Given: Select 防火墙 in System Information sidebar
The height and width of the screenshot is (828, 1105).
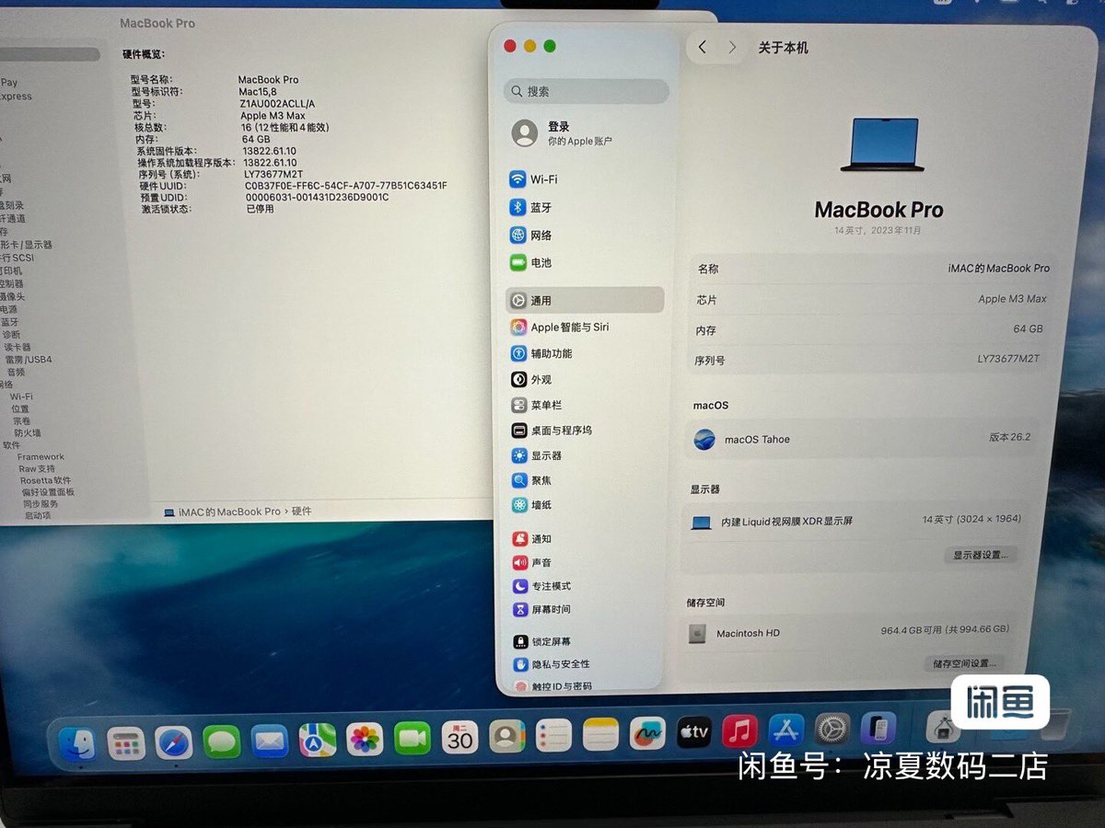Looking at the screenshot, I should [x=27, y=432].
